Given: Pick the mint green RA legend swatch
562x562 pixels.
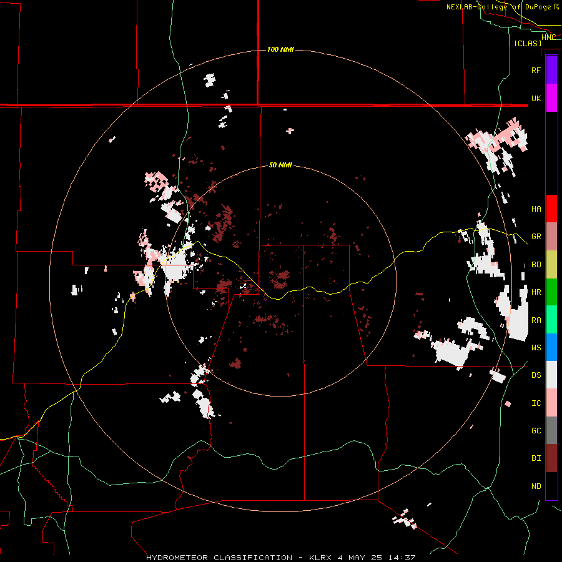Looking at the screenshot, I should point(551,320).
